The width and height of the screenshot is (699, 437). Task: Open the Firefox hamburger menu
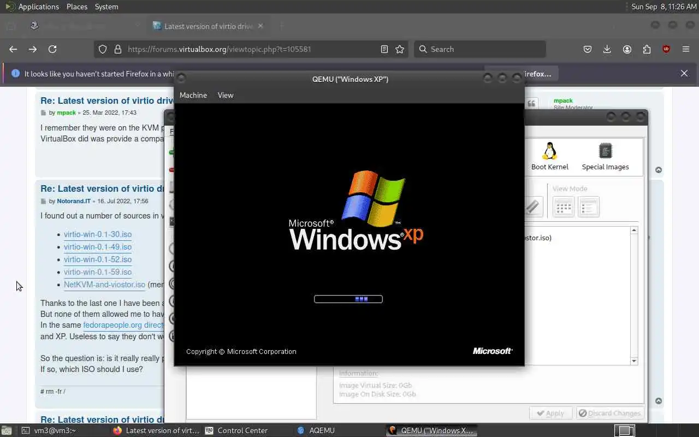click(686, 49)
